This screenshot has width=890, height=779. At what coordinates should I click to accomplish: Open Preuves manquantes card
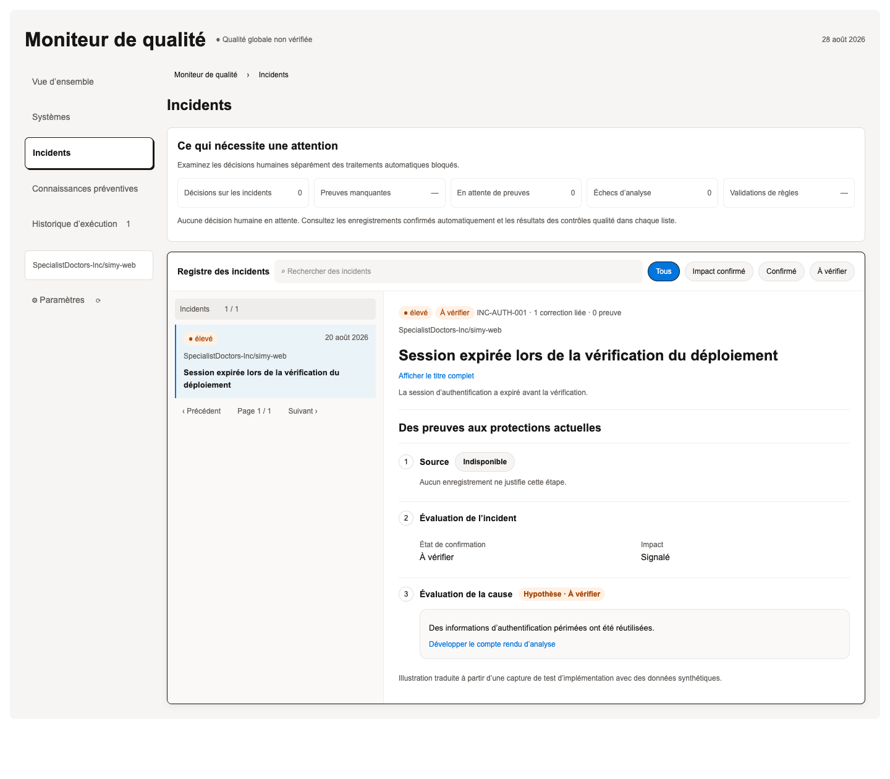point(379,193)
